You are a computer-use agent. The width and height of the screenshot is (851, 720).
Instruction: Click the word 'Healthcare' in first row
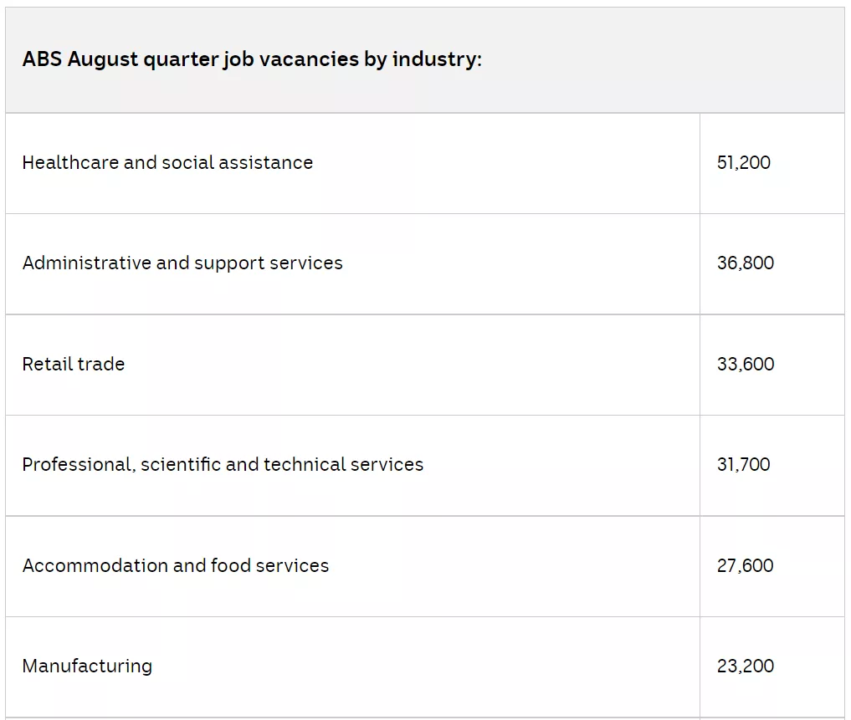70,162
